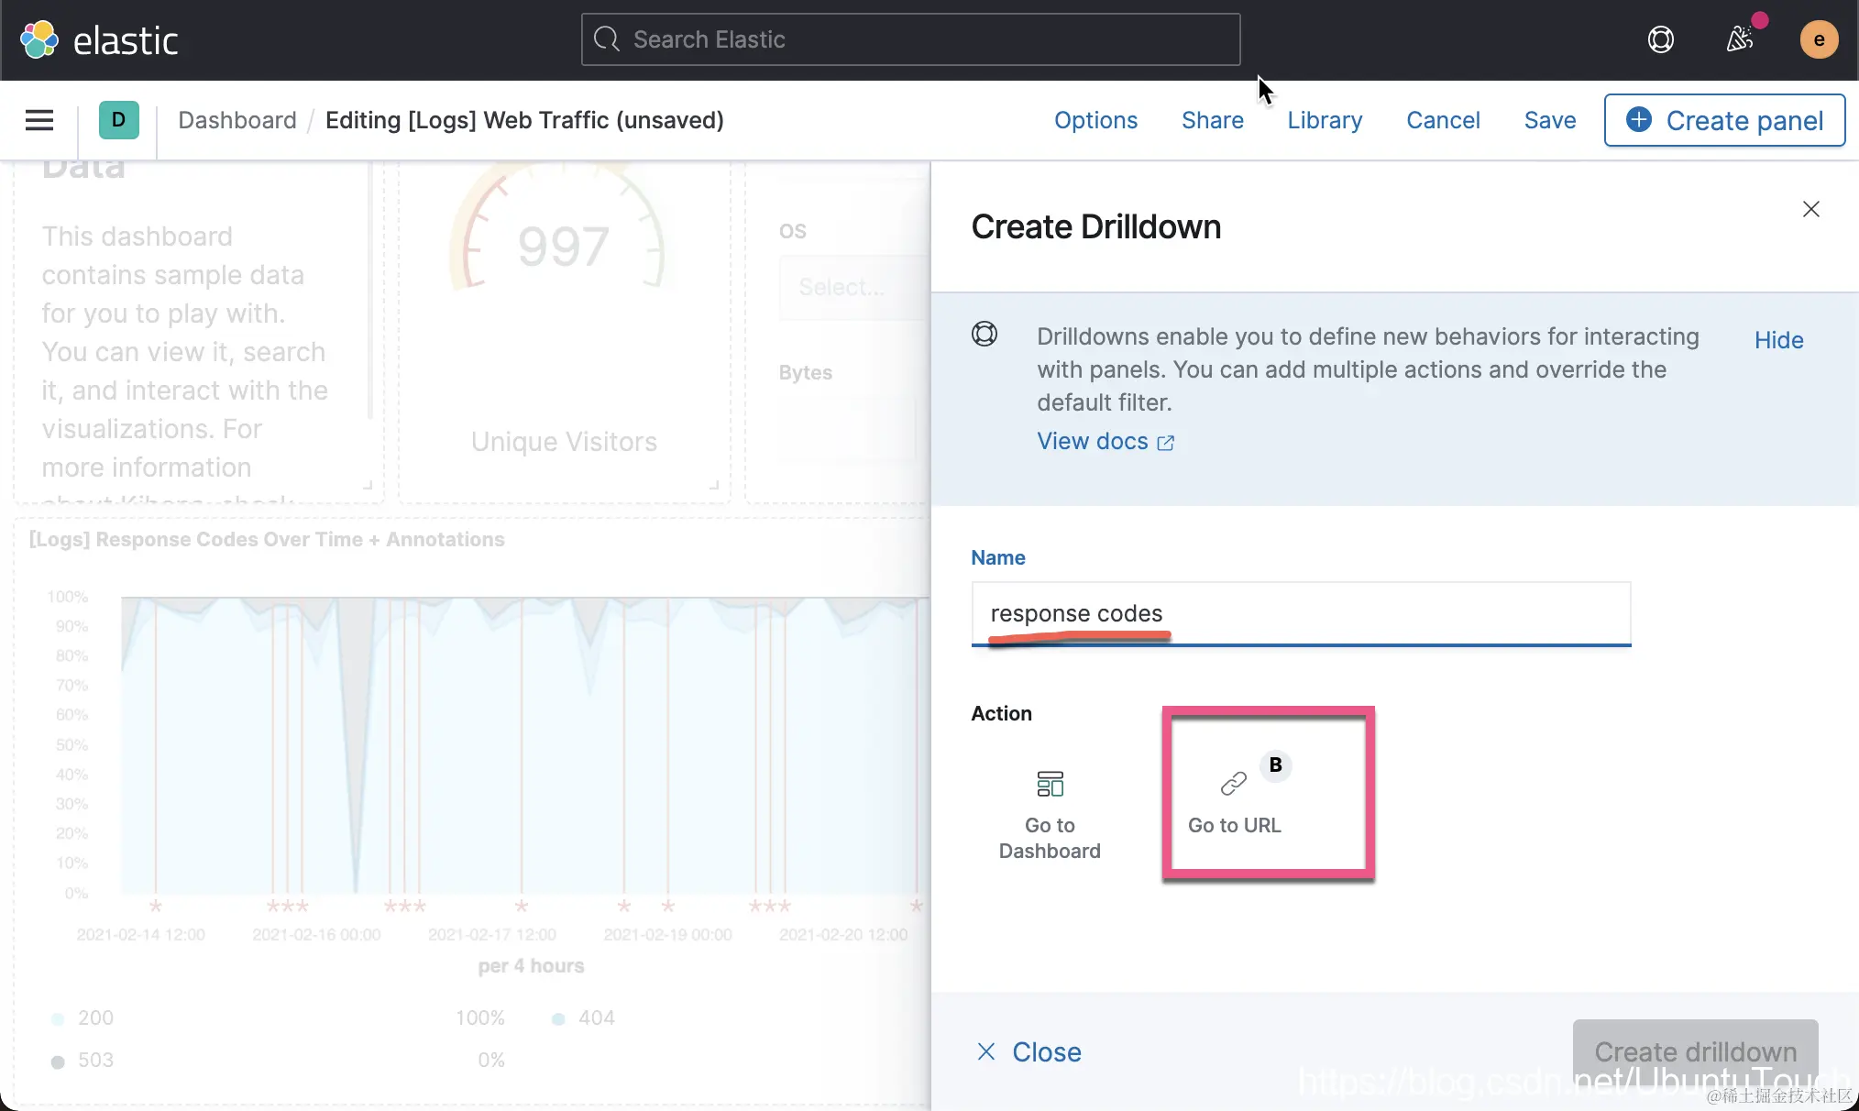Screen dimensions: 1859x1111
Task: Open the user avatar menu
Action: click(1819, 39)
